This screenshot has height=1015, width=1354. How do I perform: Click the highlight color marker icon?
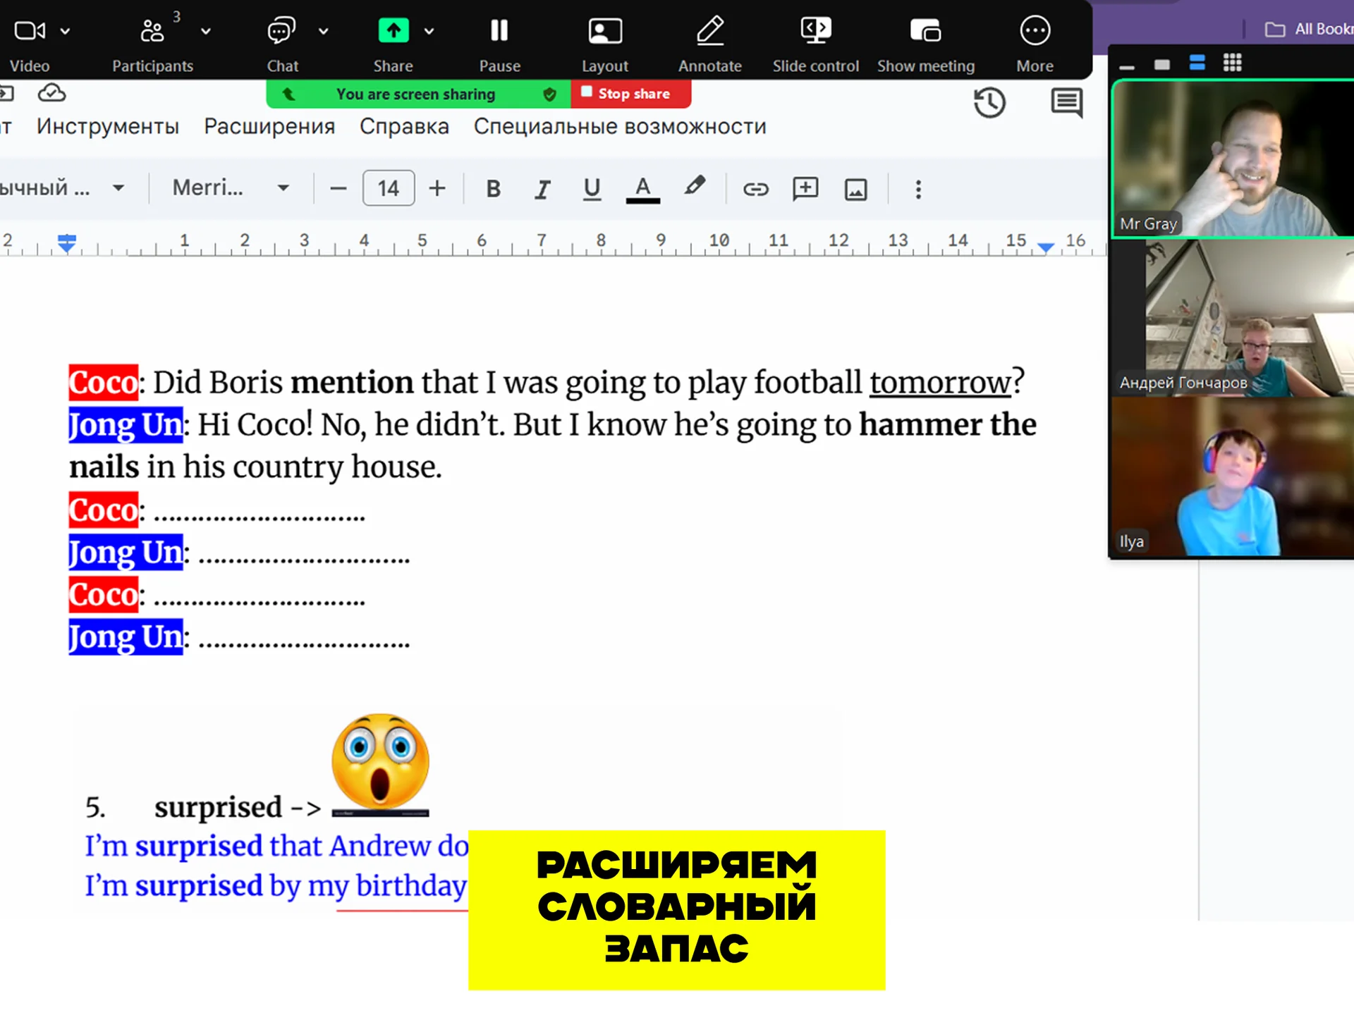coord(695,186)
